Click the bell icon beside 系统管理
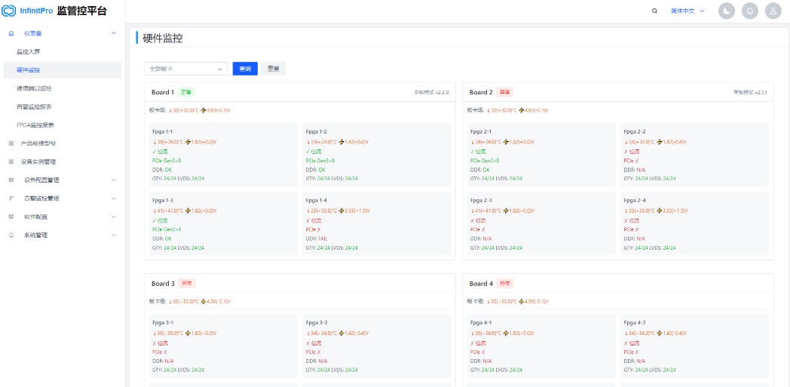This screenshot has height=387, width=790. (x=11, y=235)
